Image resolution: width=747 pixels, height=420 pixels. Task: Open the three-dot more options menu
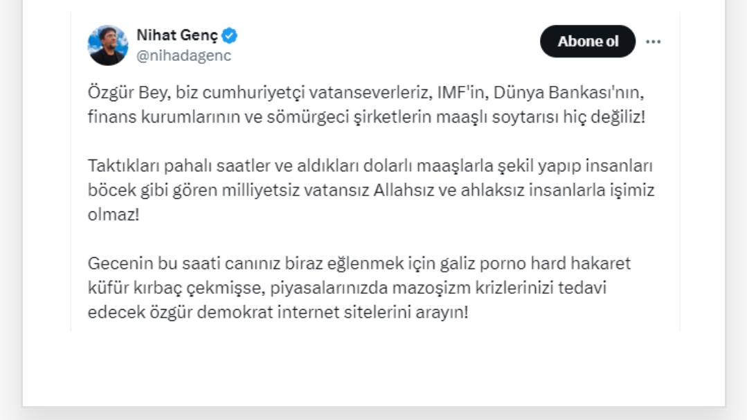click(653, 42)
